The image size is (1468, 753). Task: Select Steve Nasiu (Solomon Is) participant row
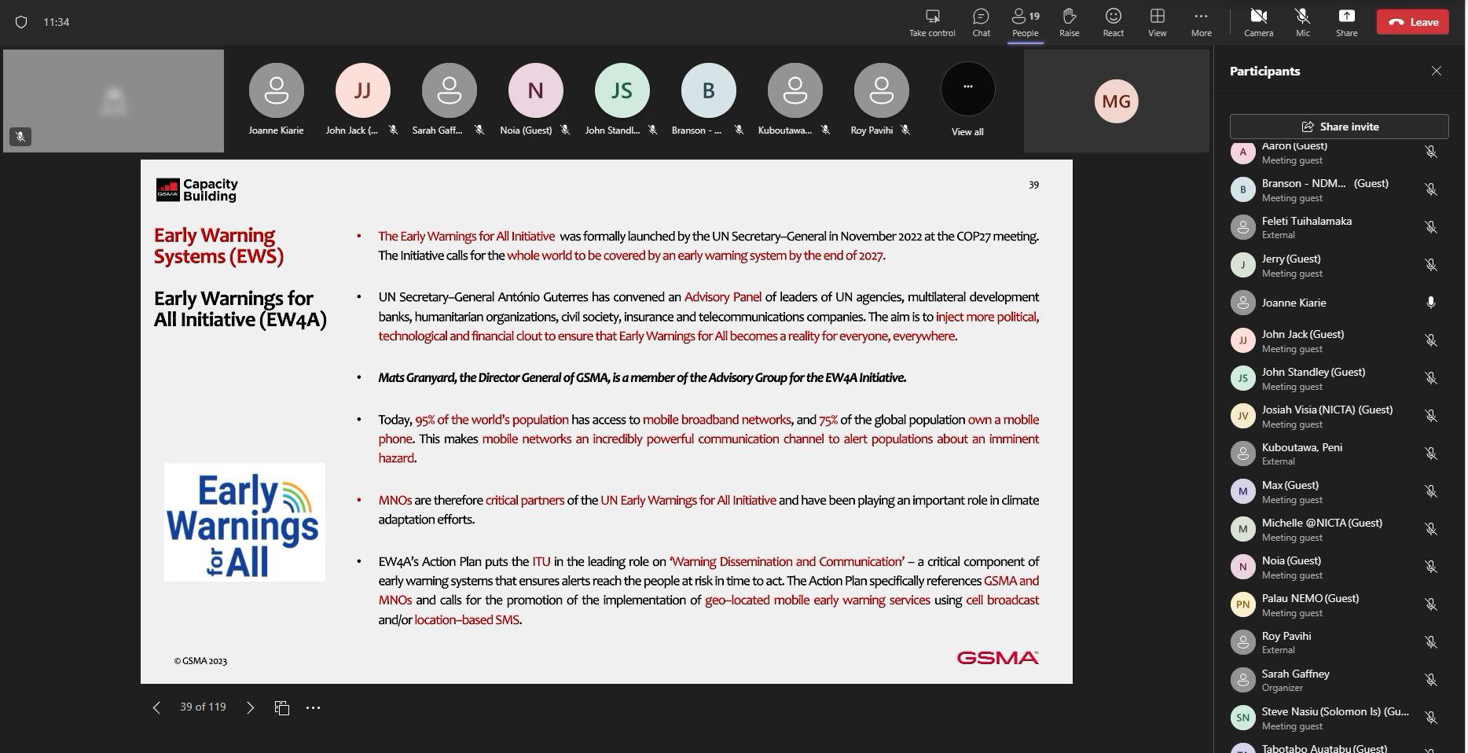[x=1339, y=718]
